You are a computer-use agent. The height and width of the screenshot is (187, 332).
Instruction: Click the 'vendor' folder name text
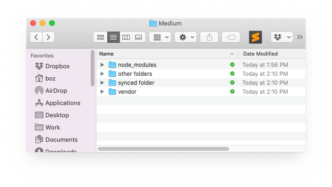127,92
